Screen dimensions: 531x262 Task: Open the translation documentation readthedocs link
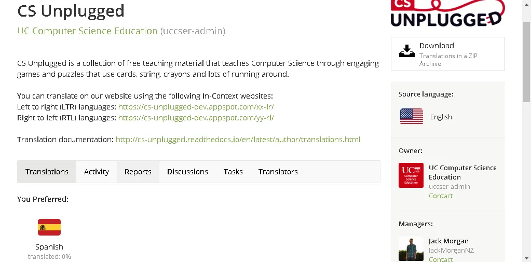point(238,140)
